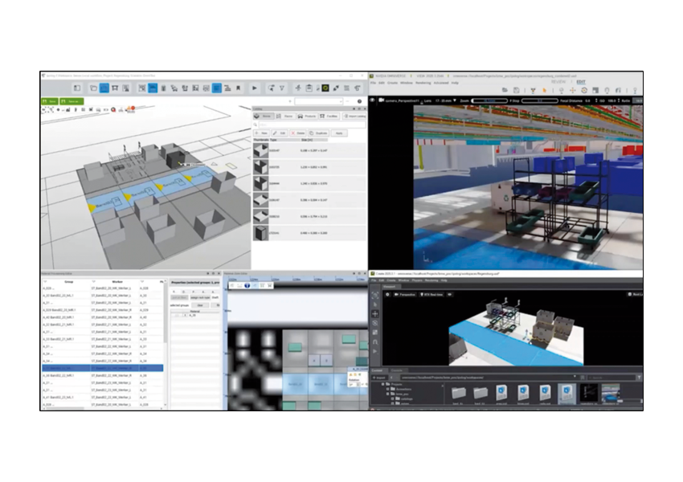This screenshot has height=482, width=683.
Task: Open the Rendering menu in Omniverse View
Action: (x=423, y=83)
